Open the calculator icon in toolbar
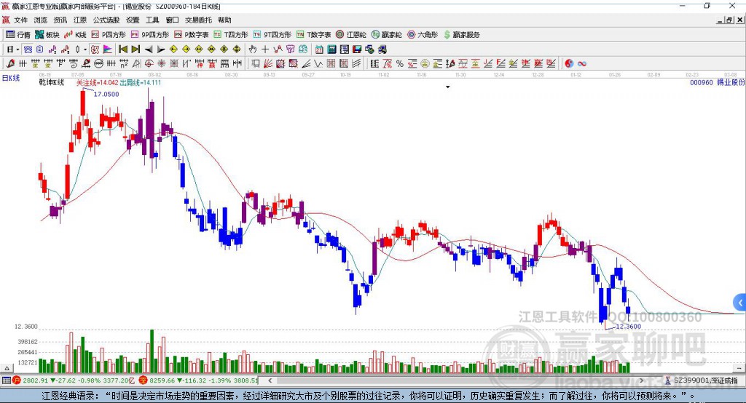The image size is (746, 403). [331, 49]
